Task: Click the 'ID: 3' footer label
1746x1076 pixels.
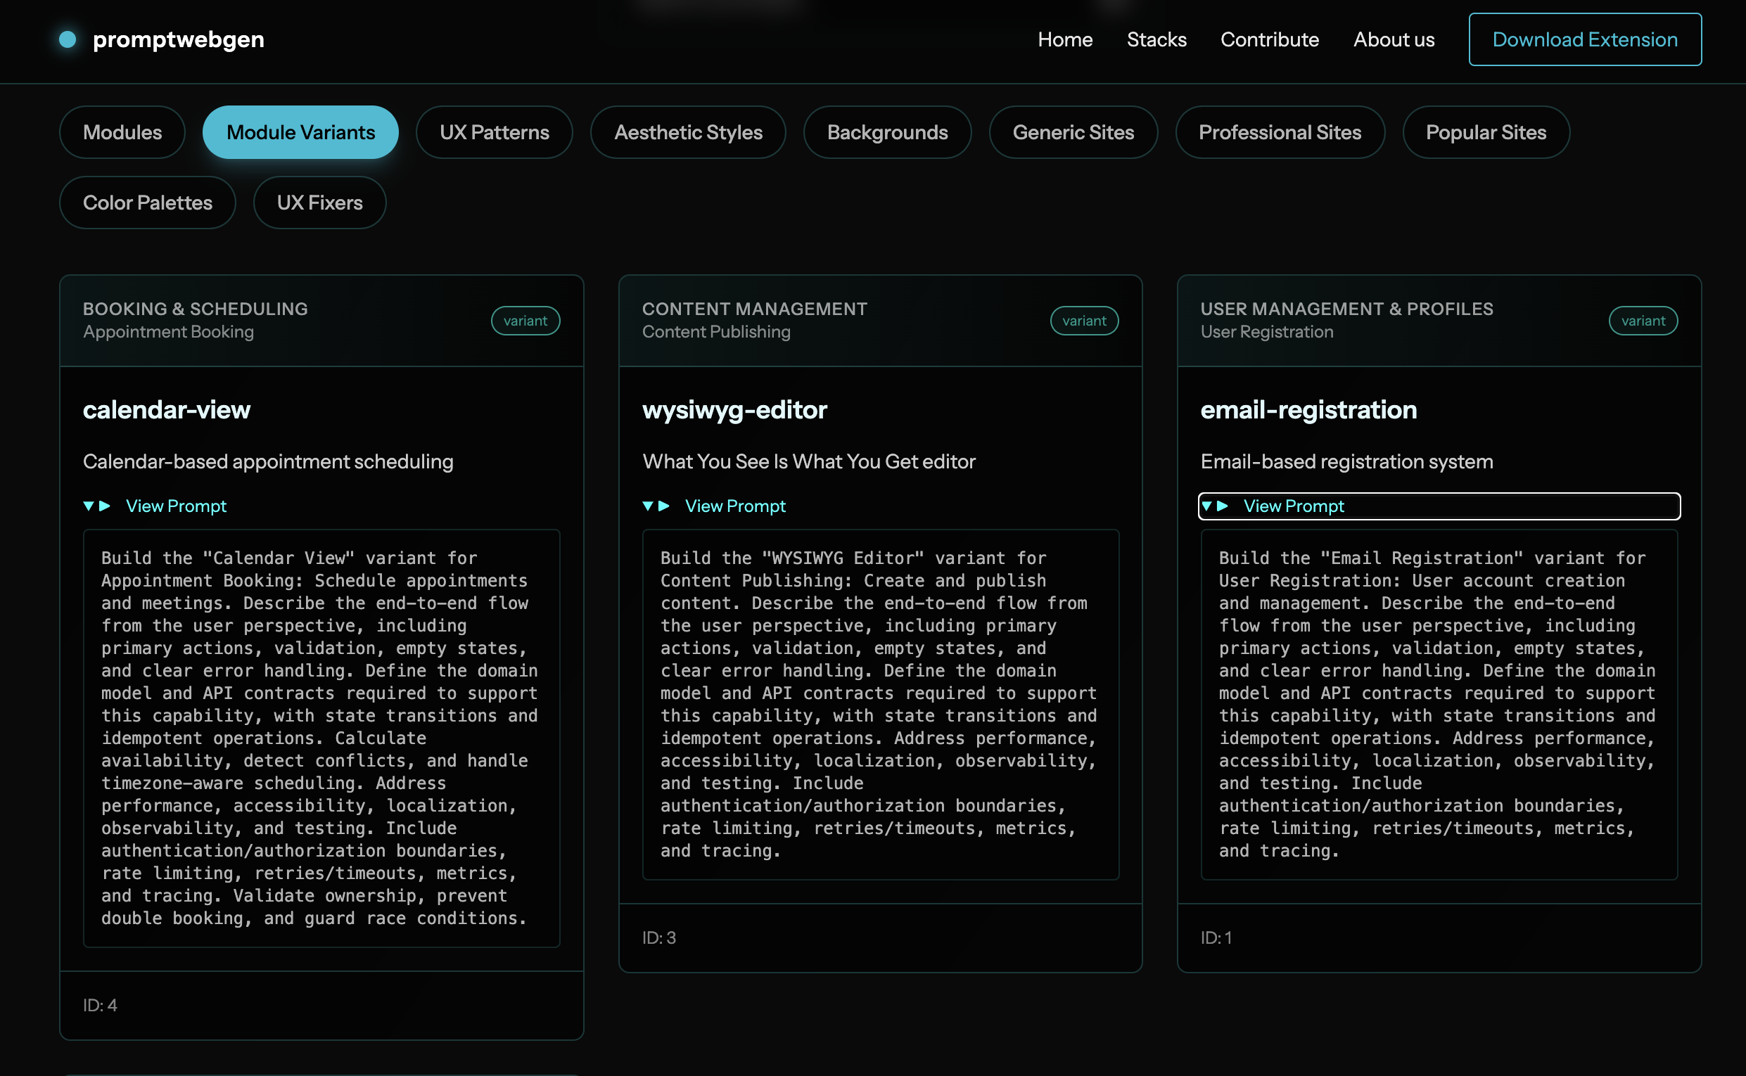Action: pos(659,937)
